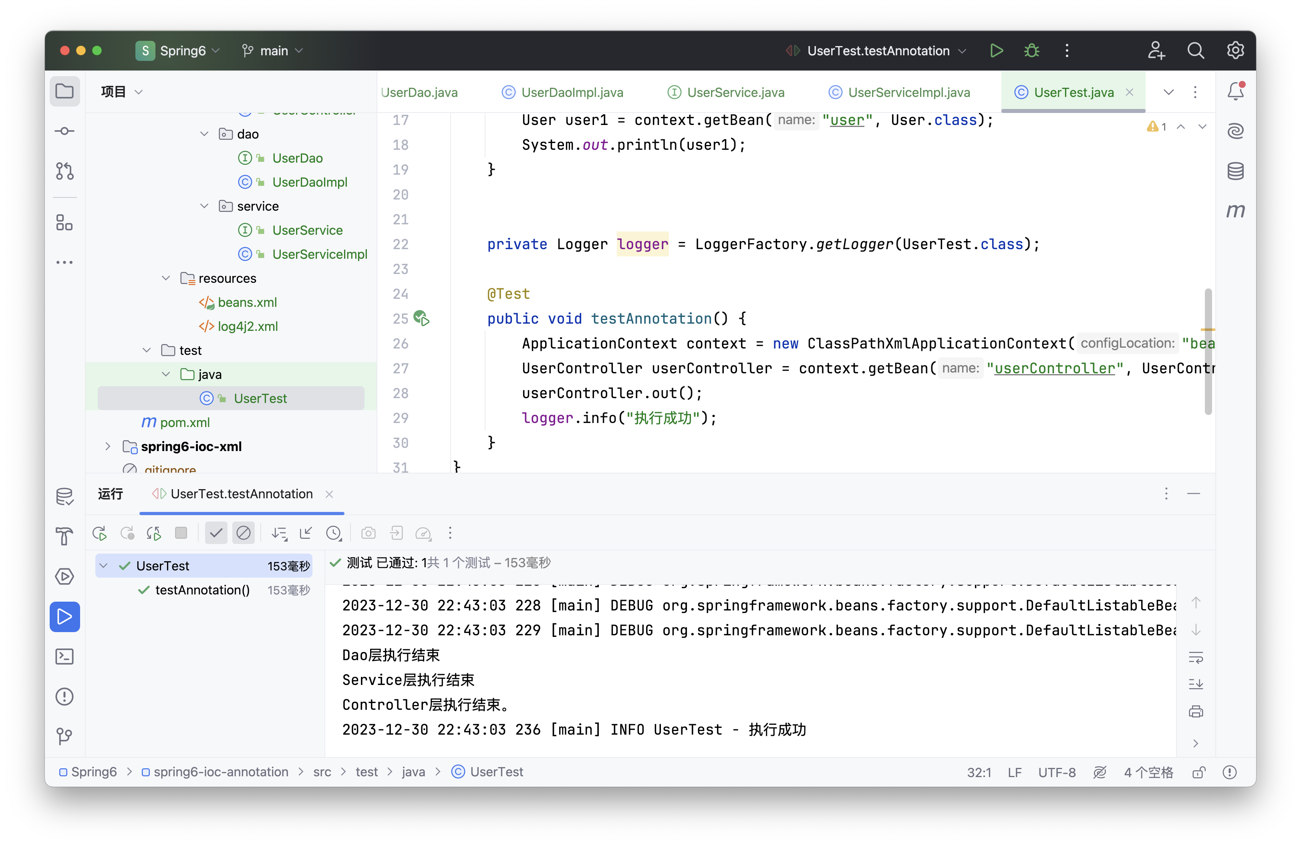Open the Terminal tool window

(64, 657)
